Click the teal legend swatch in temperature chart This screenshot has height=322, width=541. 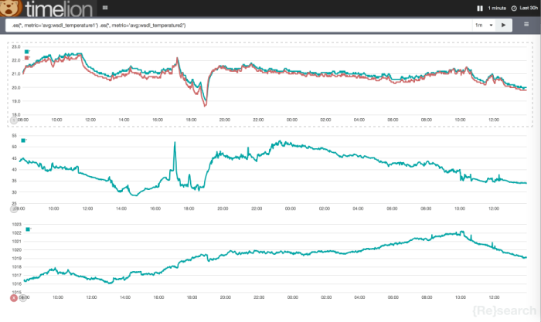[x=26, y=52]
